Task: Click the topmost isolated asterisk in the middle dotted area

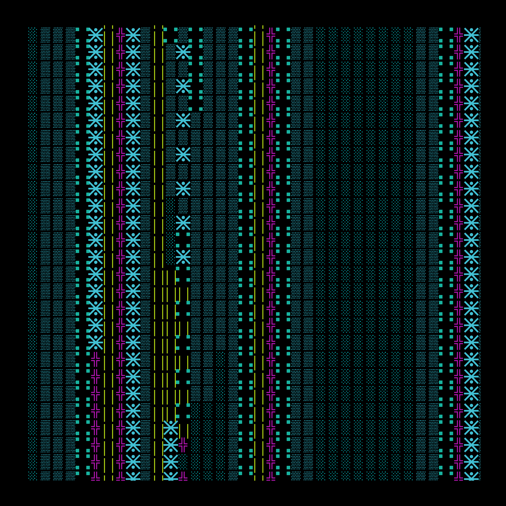Action: coord(183,52)
